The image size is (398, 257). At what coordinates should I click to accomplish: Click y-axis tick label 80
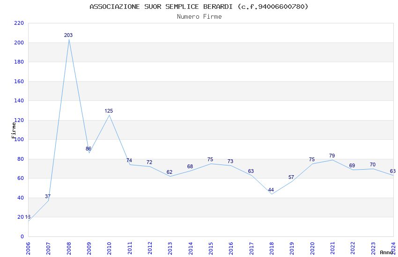tap(21, 159)
